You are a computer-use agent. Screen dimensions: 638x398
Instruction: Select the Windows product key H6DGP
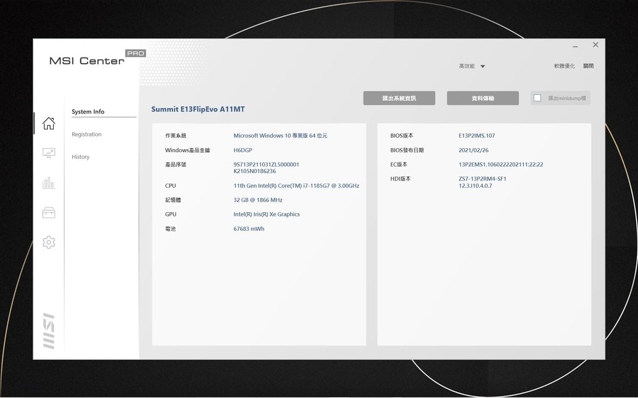point(243,150)
